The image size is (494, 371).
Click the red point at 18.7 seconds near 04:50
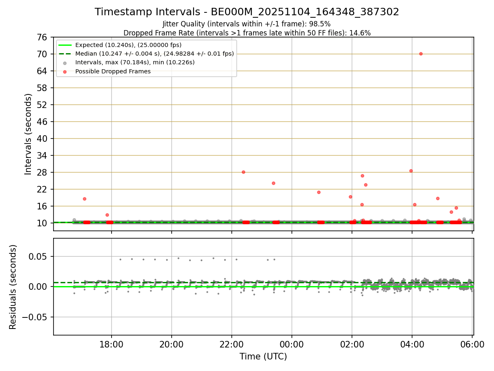pyautogui.click(x=438, y=198)
